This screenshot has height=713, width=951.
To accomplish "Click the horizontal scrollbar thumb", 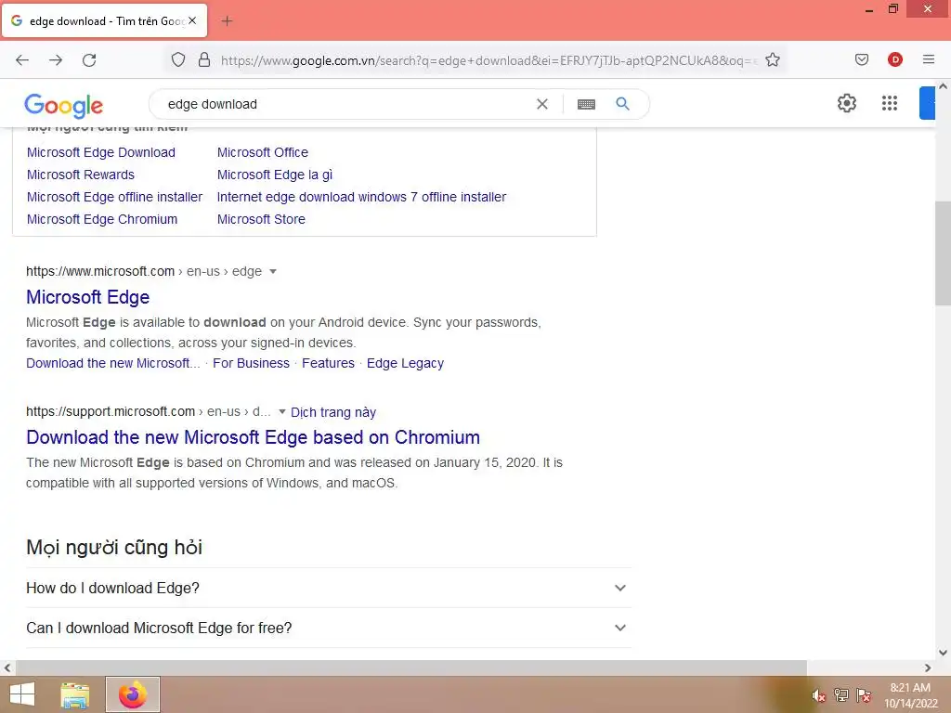I will point(411,668).
